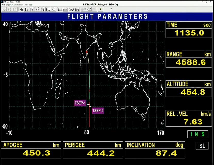The height and width of the screenshot is (165, 214).
Task: Click the bulb indicator icon on toolbar
Action: (x=100, y=9)
